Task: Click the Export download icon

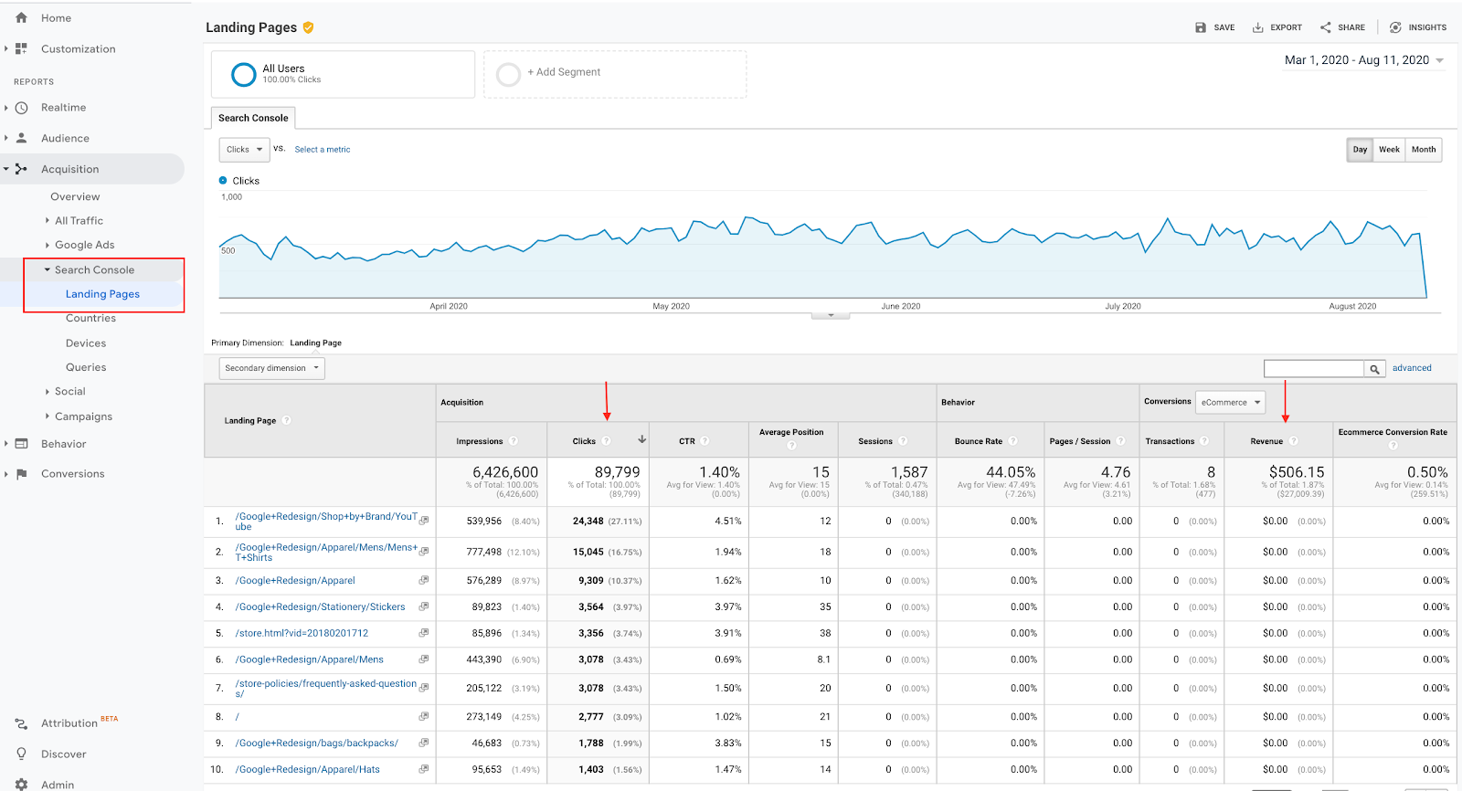Action: click(x=1258, y=27)
